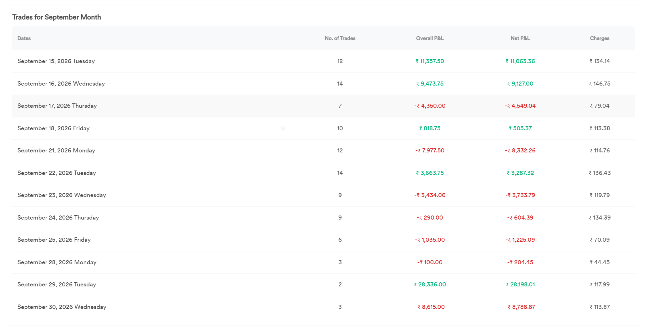648x327 pixels.
Task: Select the ₹ 146.75 charges value
Action: click(x=600, y=84)
